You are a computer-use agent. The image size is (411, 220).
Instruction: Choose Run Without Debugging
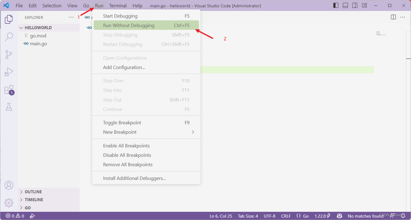click(x=146, y=25)
